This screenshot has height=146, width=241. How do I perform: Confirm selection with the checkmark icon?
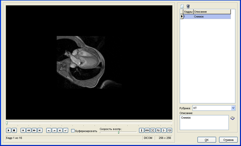coord(65,130)
